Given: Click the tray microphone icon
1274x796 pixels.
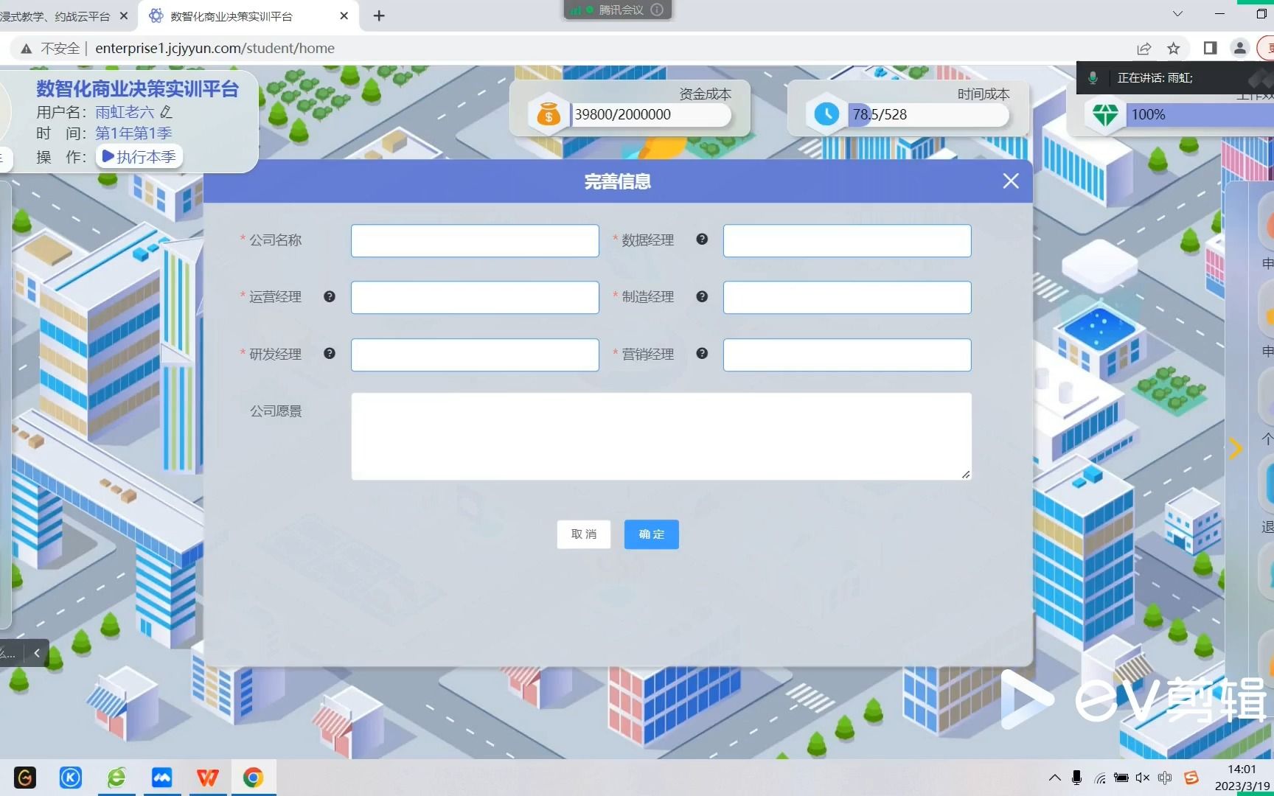Looking at the screenshot, I should (x=1077, y=778).
